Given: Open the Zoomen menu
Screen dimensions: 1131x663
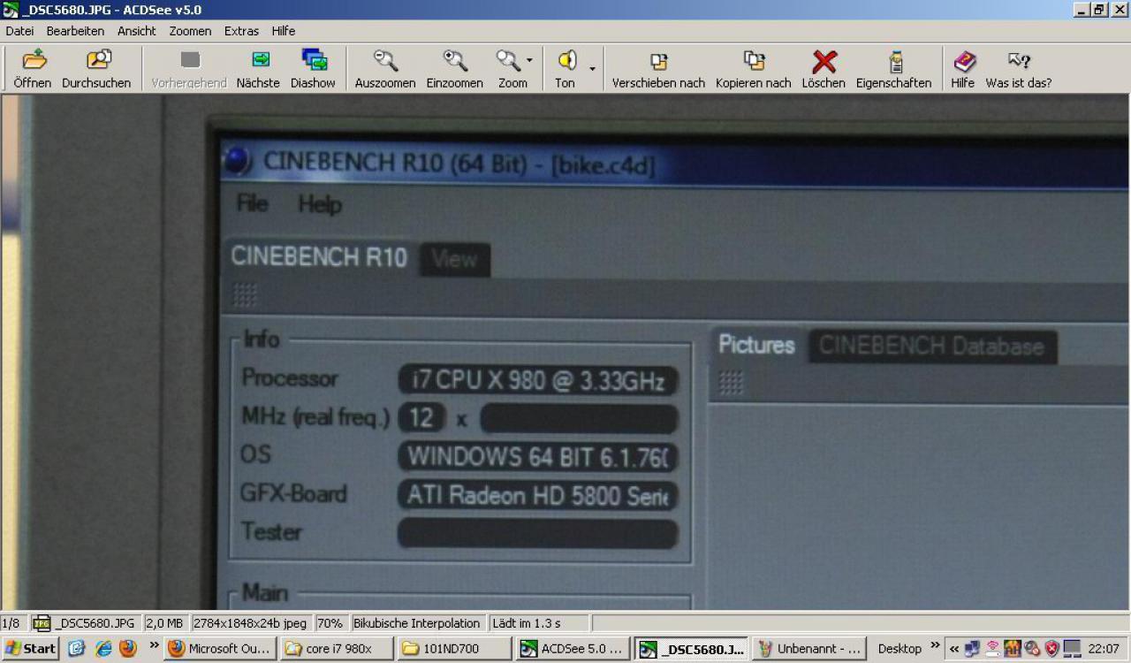Looking at the screenshot, I should point(190,31).
